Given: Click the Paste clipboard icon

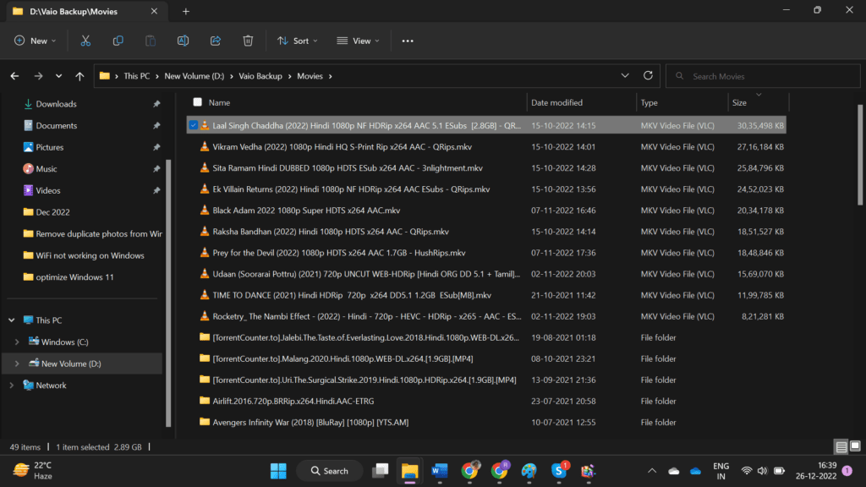Looking at the screenshot, I should point(151,41).
